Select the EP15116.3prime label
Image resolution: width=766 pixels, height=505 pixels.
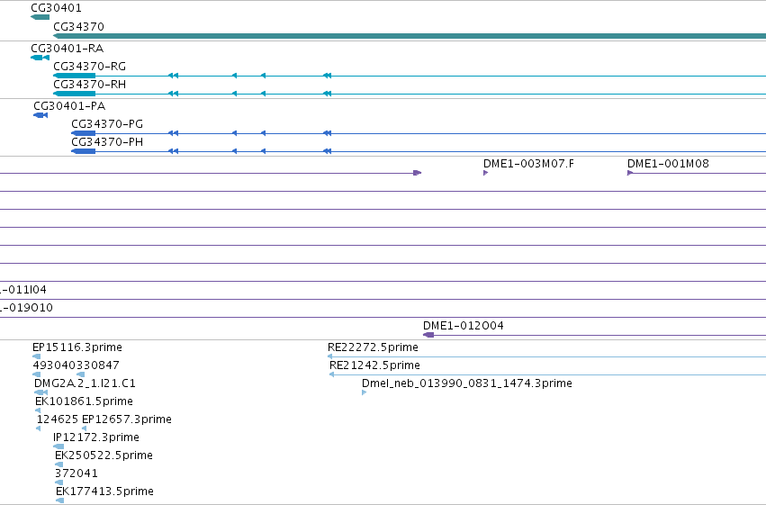[77, 347]
